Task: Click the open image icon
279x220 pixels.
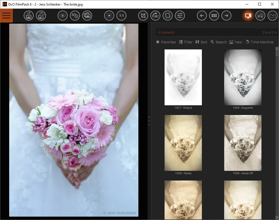Action: pos(29,16)
